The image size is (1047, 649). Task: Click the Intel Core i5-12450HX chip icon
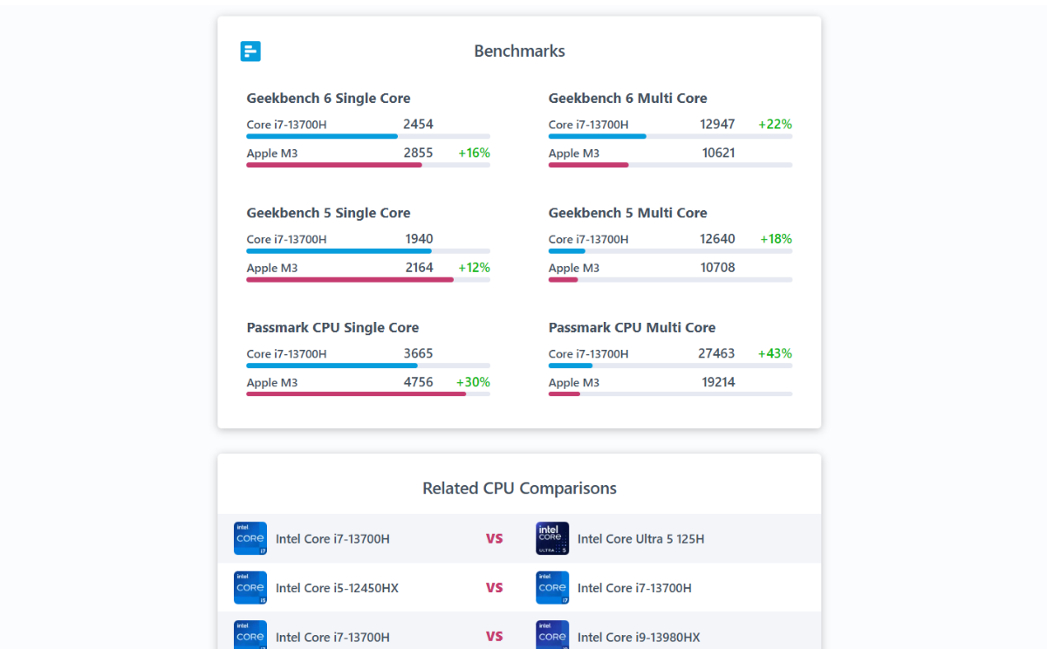point(250,588)
